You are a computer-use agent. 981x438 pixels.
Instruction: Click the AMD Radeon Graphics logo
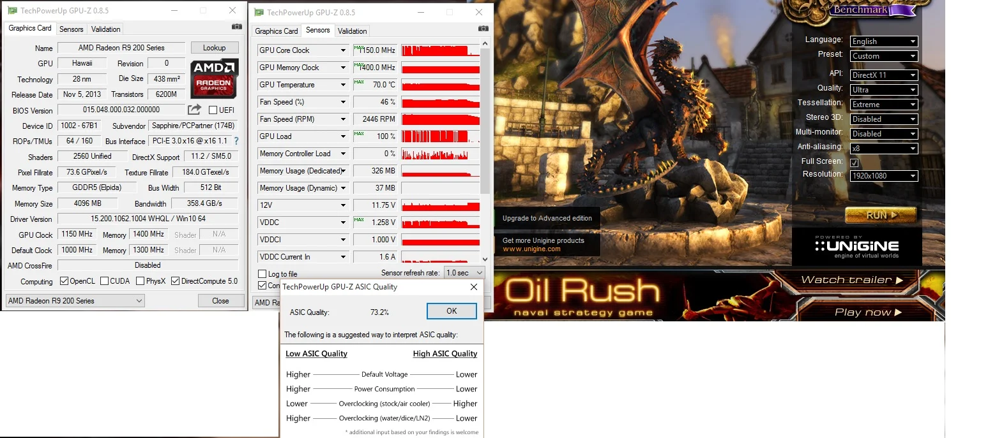tap(215, 78)
